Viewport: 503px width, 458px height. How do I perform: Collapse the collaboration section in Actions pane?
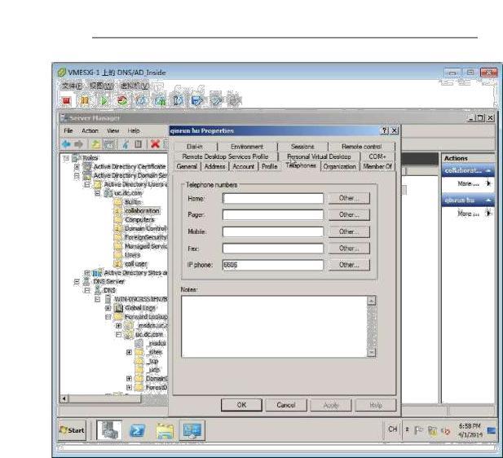(488, 170)
